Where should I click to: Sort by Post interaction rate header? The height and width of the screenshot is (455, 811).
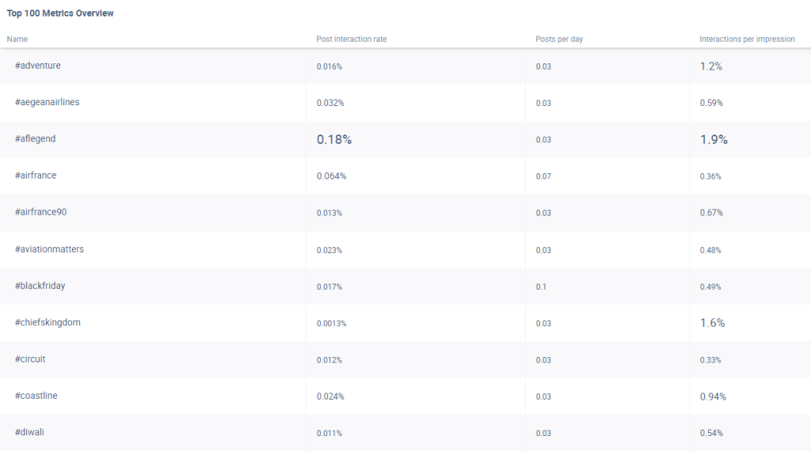(351, 39)
